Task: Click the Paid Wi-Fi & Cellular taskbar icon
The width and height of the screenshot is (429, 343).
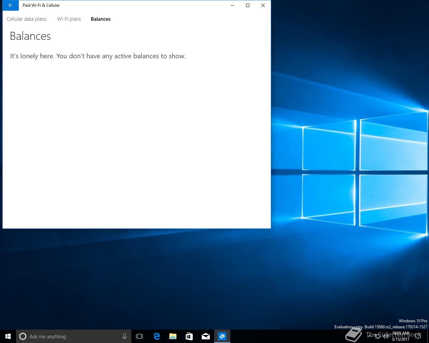Action: point(222,336)
